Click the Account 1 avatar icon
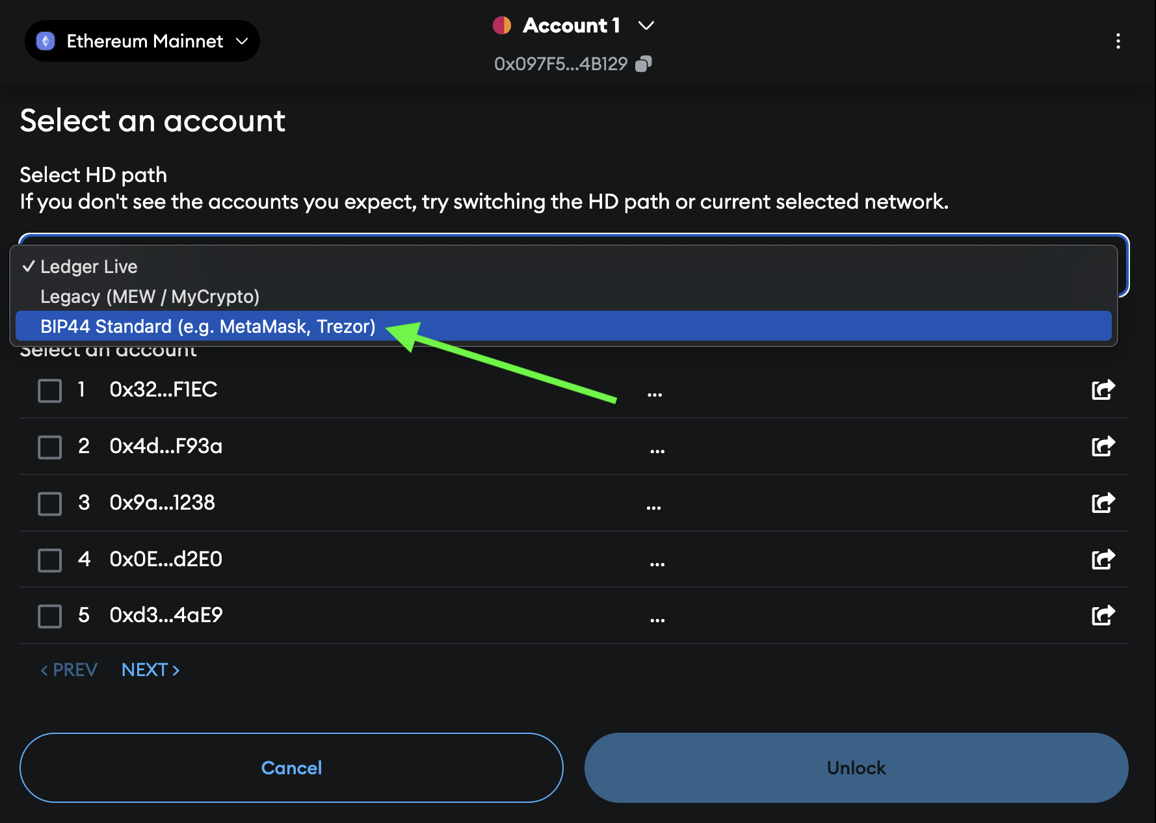 502,25
